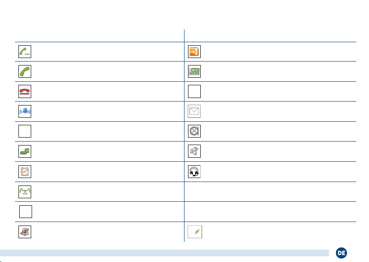Click the green active call handset icon
This screenshot has height=262, width=369.
pos(25,71)
